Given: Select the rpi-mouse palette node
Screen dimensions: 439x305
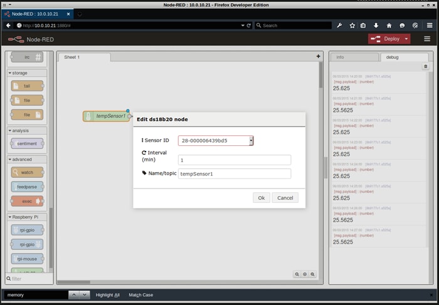Looking at the screenshot, I should coord(27,259).
